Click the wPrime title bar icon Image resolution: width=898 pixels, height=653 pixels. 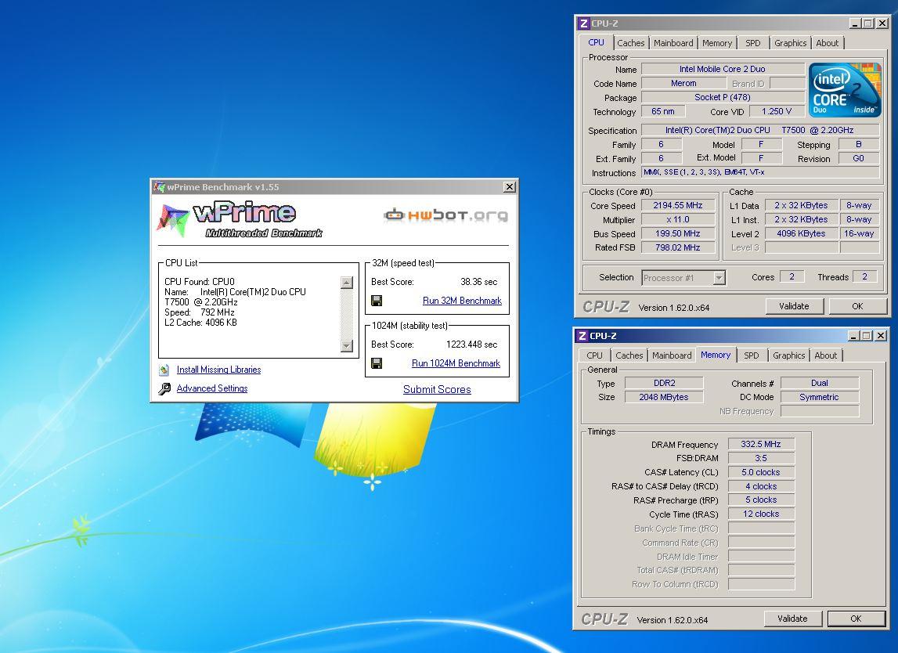160,186
